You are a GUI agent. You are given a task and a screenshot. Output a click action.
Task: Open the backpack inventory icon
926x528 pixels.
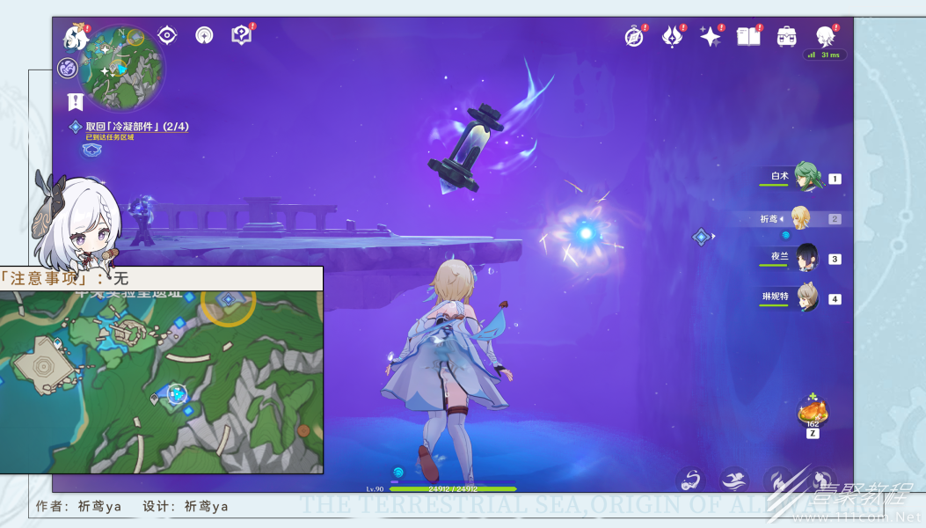pyautogui.click(x=786, y=36)
